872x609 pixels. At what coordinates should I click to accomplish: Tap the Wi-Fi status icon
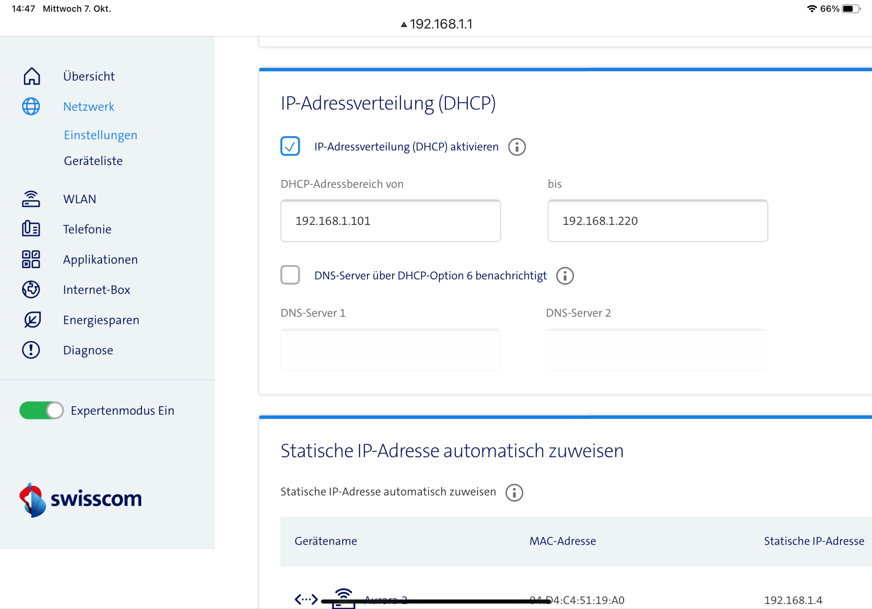811,9
